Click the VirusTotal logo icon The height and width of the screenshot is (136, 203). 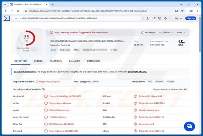pos(7,18)
